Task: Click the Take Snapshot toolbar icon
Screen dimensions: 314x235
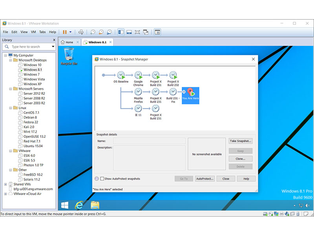Action: click(x=93, y=32)
